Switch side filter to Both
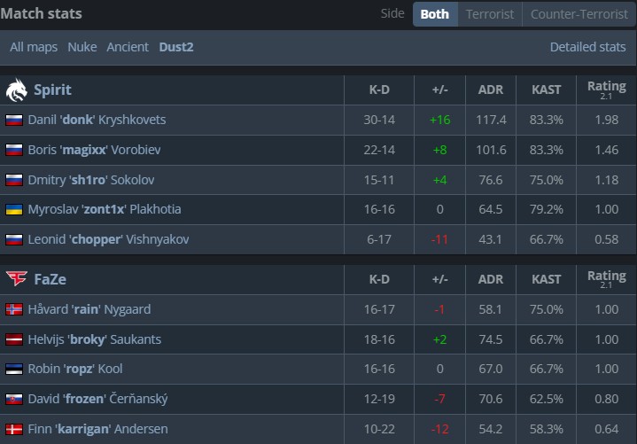 (434, 14)
